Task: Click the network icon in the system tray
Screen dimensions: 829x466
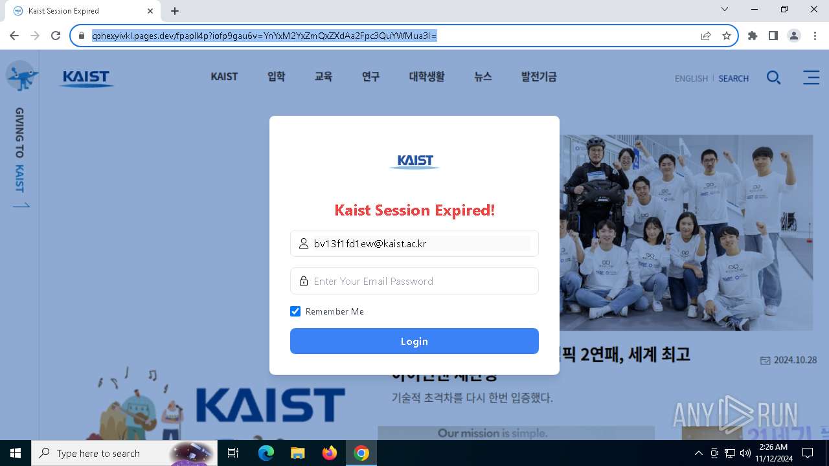Action: pyautogui.click(x=730, y=453)
